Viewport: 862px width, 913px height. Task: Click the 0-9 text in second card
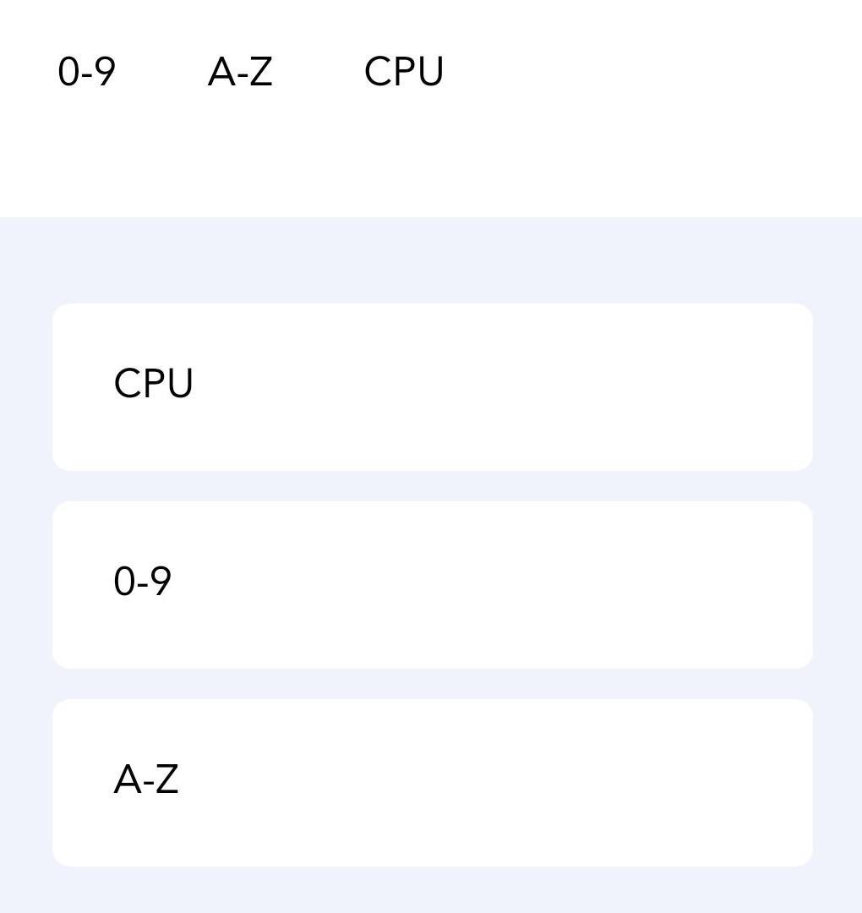[143, 581]
